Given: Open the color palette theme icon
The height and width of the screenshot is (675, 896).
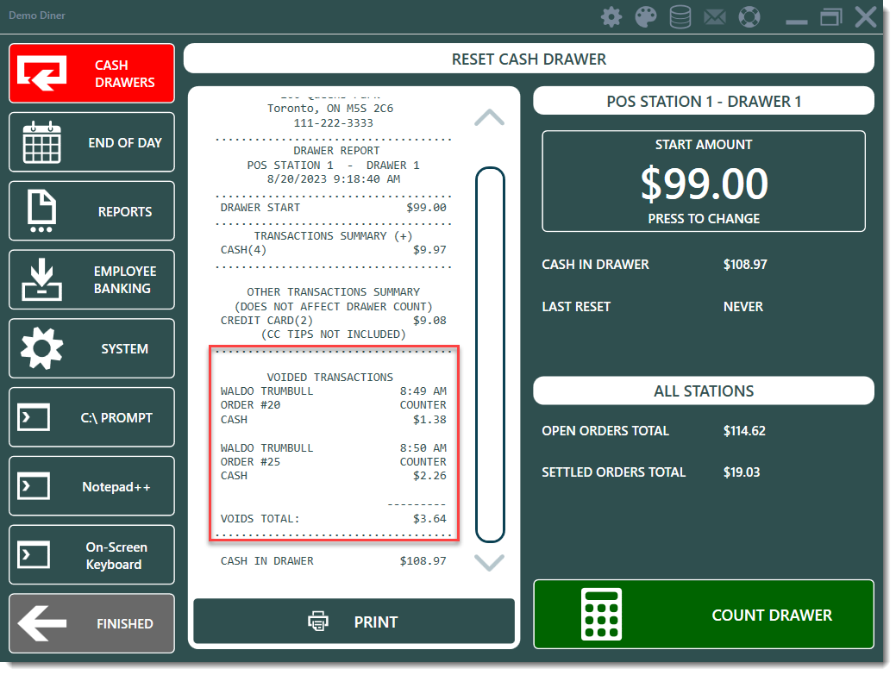Looking at the screenshot, I should pos(646,17).
